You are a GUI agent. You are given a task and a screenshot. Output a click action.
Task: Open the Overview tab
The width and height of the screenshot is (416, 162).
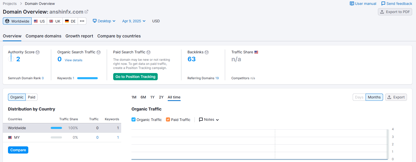[x=12, y=36]
